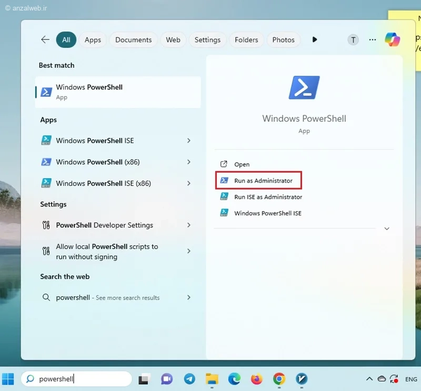Open the three-dots more options menu
The image size is (421, 391).
[x=373, y=40]
